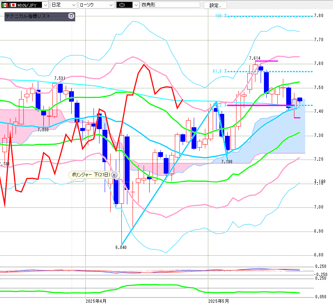The image size is (333, 305).
Task: Expand the ボリンジャー 下(21日) tooltip chevron
Action: point(114,175)
